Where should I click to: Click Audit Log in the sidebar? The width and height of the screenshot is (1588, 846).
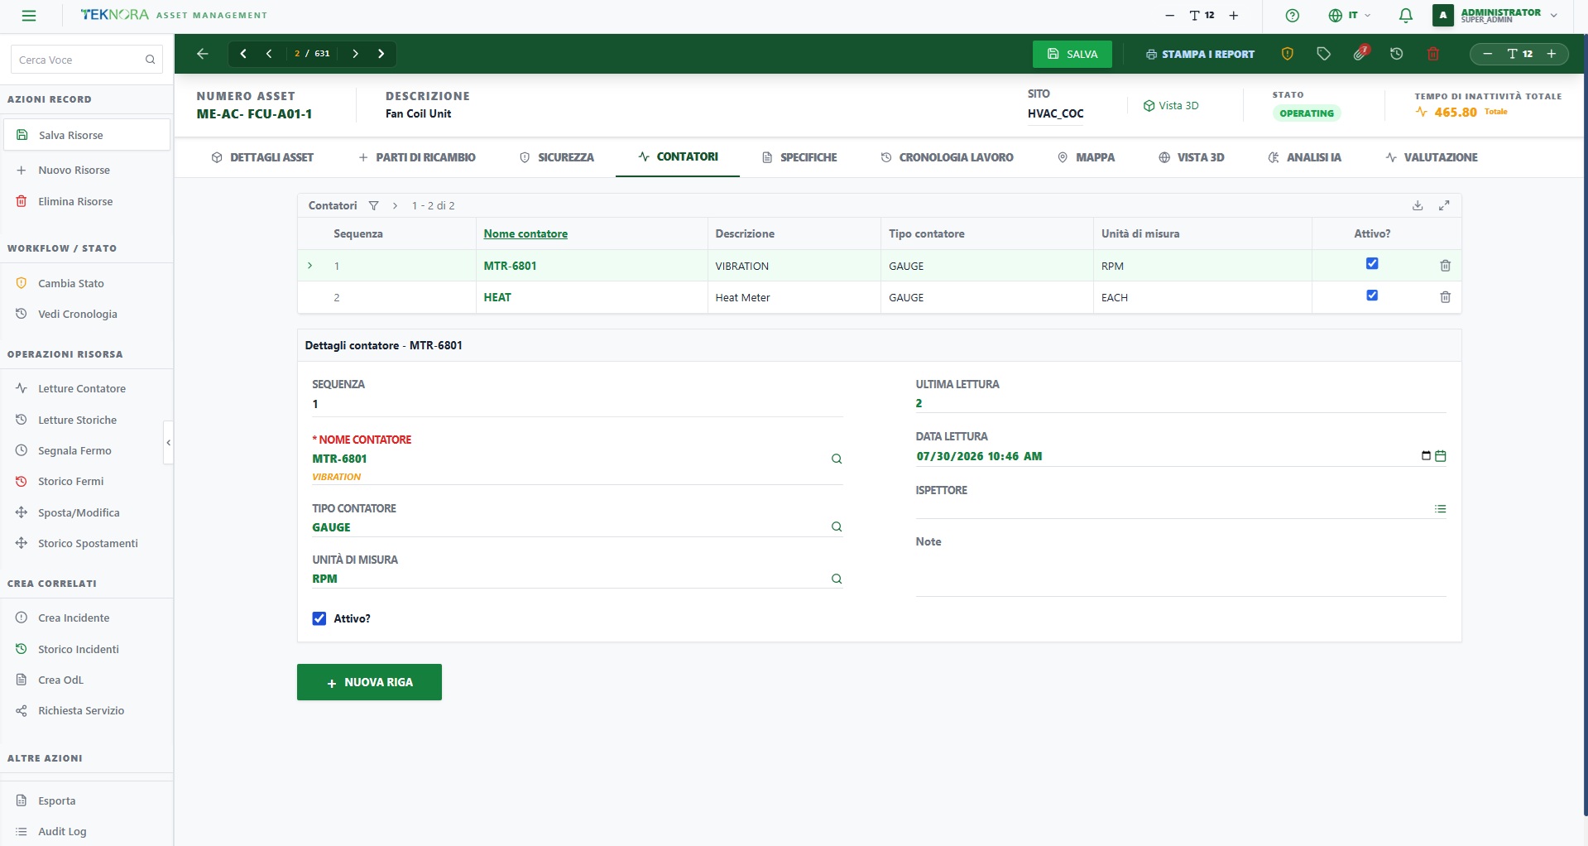pos(62,831)
